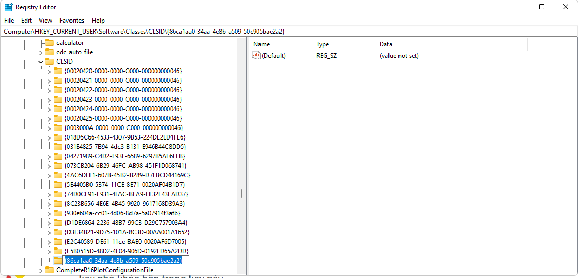Expand the {04271989-C4D2-F93F-6589-6297B5AF6FEB} key
This screenshot has height=278, width=579.
[49, 156]
